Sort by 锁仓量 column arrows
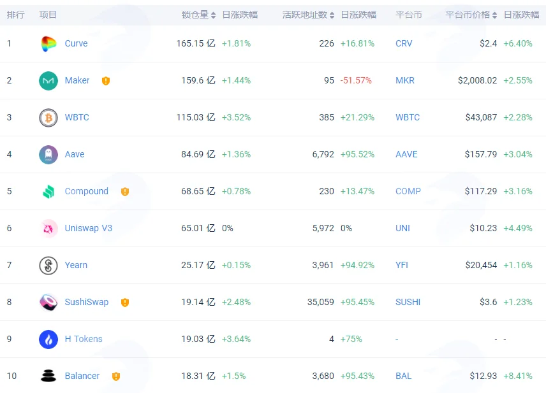The width and height of the screenshot is (546, 393). click(x=214, y=15)
